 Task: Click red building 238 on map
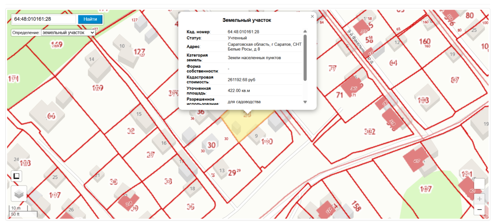[128, 203]
